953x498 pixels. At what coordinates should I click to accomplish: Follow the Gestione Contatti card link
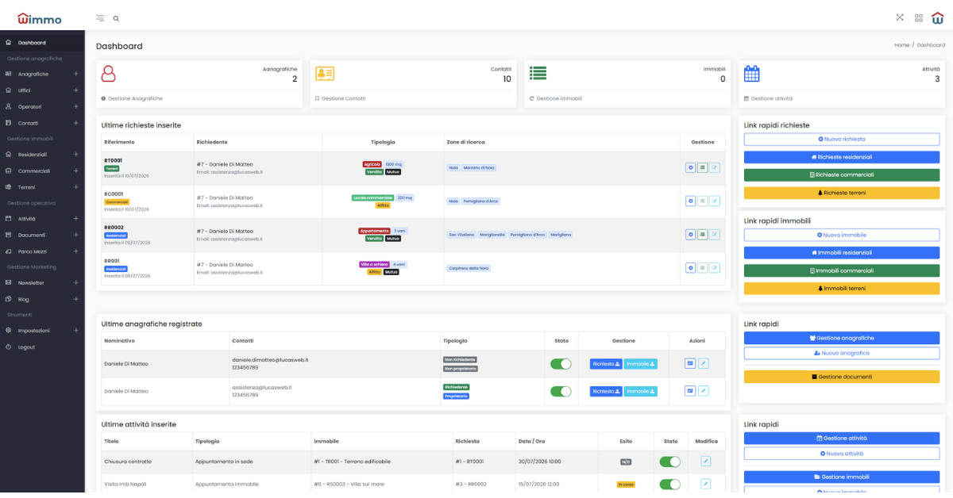click(x=341, y=98)
